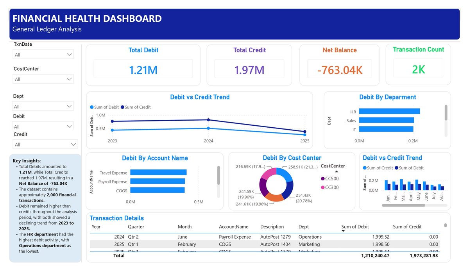Open the Dept slicer dropdown
Viewport: 469px width, 271px height.
click(x=43, y=106)
